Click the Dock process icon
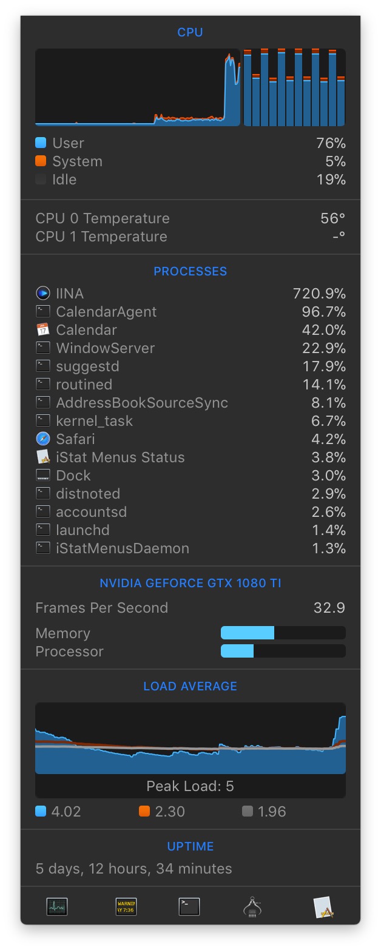The height and width of the screenshot is (950, 381). click(42, 476)
